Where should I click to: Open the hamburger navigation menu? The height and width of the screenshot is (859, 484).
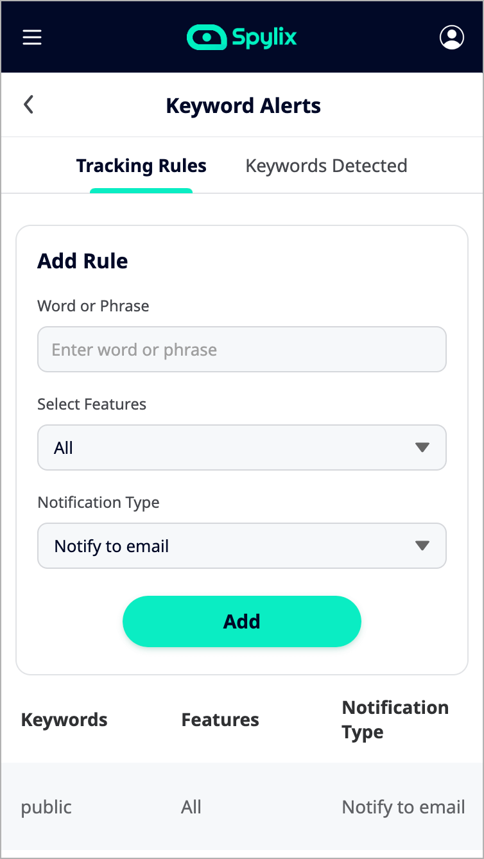pyautogui.click(x=32, y=37)
